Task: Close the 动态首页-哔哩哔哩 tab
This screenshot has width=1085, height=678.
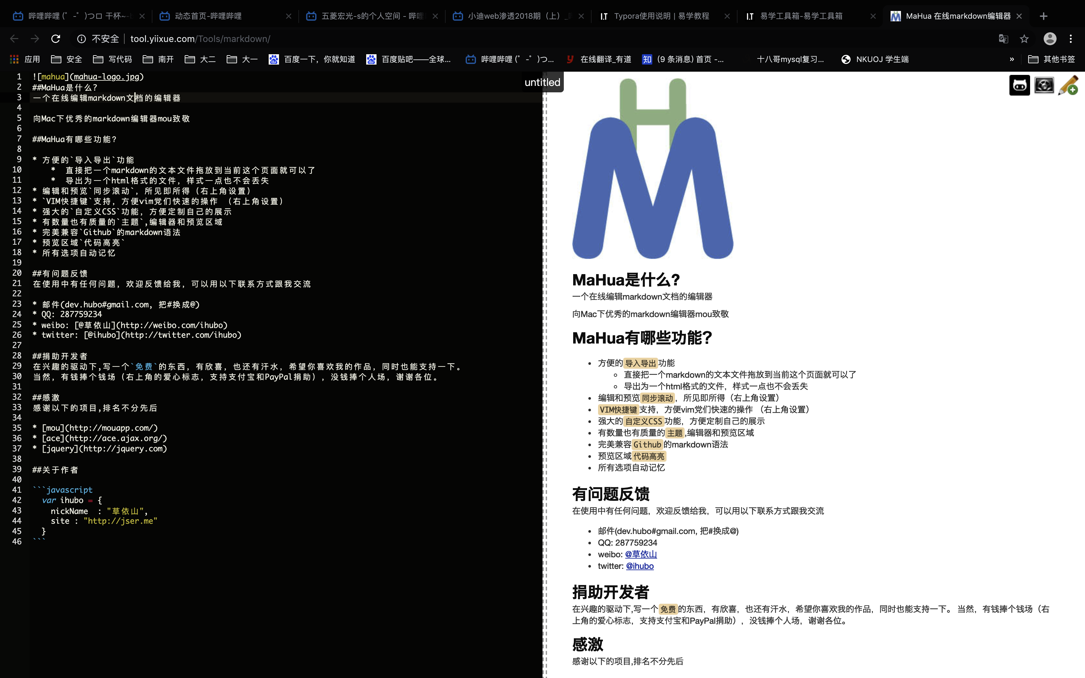Action: click(288, 16)
